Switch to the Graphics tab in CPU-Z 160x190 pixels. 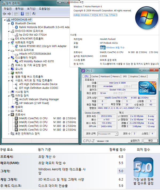[134, 76]
